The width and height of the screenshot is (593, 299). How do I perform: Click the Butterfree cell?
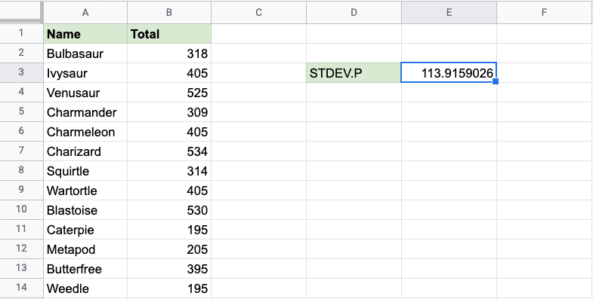(85, 269)
